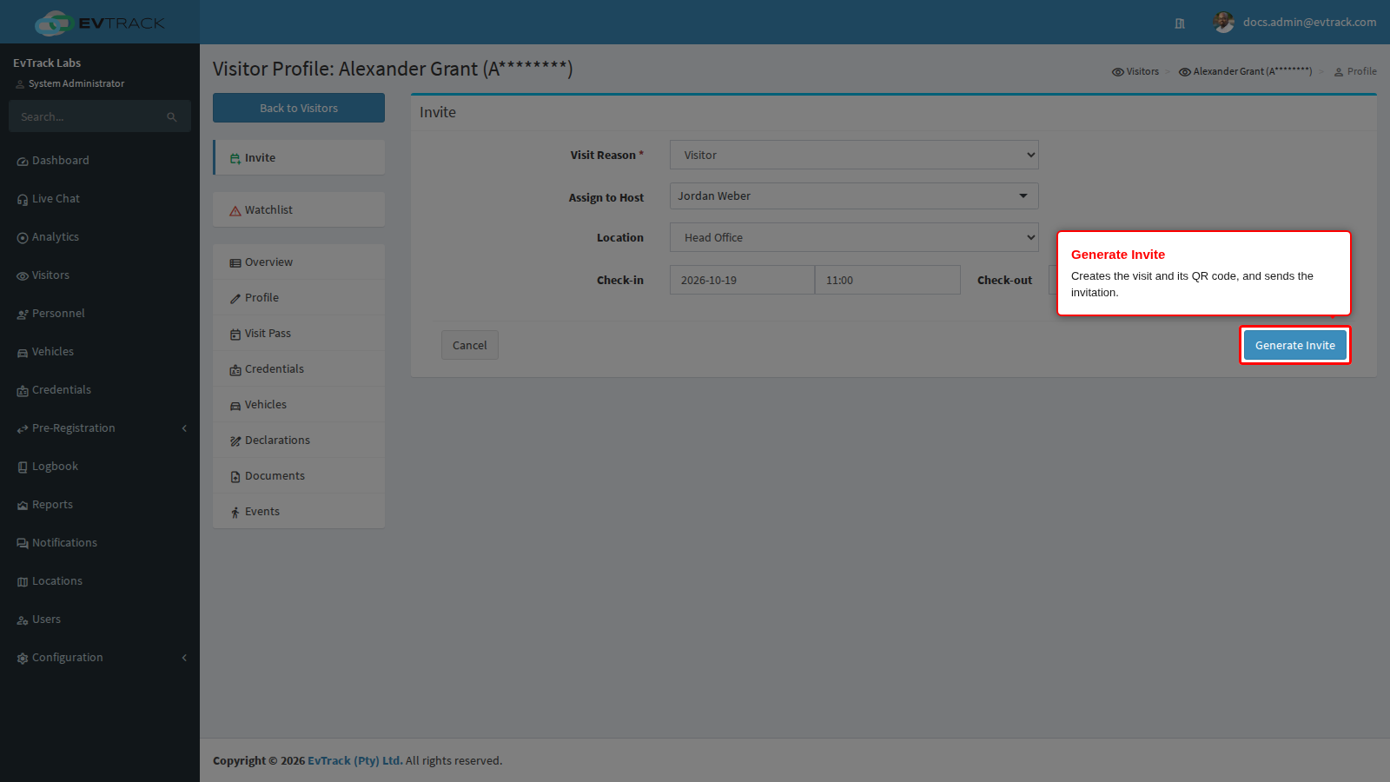Screen dimensions: 1390x782
Task: Open Reports icon in sidebar
Action: [23, 506]
